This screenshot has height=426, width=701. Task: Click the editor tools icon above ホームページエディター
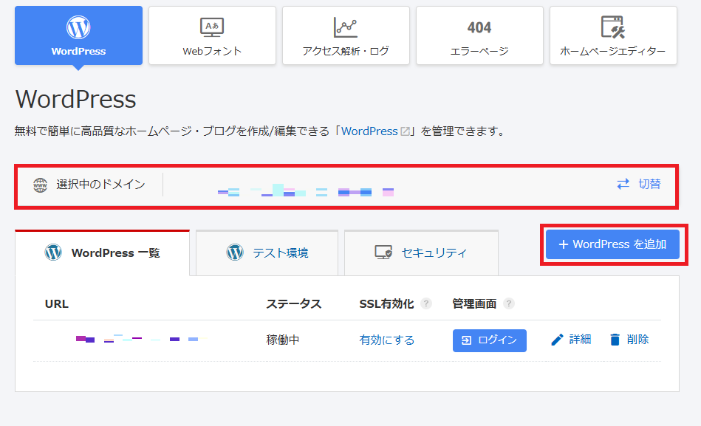(x=613, y=27)
